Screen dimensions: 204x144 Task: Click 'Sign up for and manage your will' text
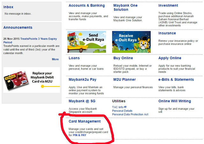click(176, 110)
